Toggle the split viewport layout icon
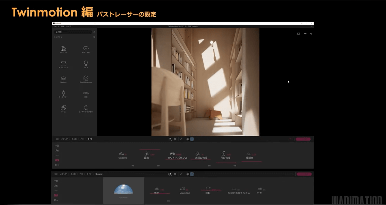Screen dimensions: 386x205 (298, 34)
